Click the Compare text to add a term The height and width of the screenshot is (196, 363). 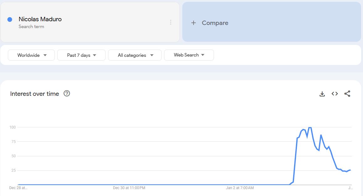point(215,23)
